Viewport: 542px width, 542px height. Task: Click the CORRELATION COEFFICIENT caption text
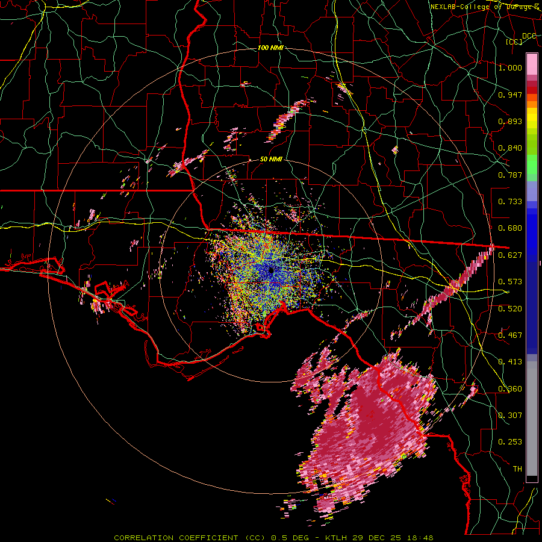176,538
